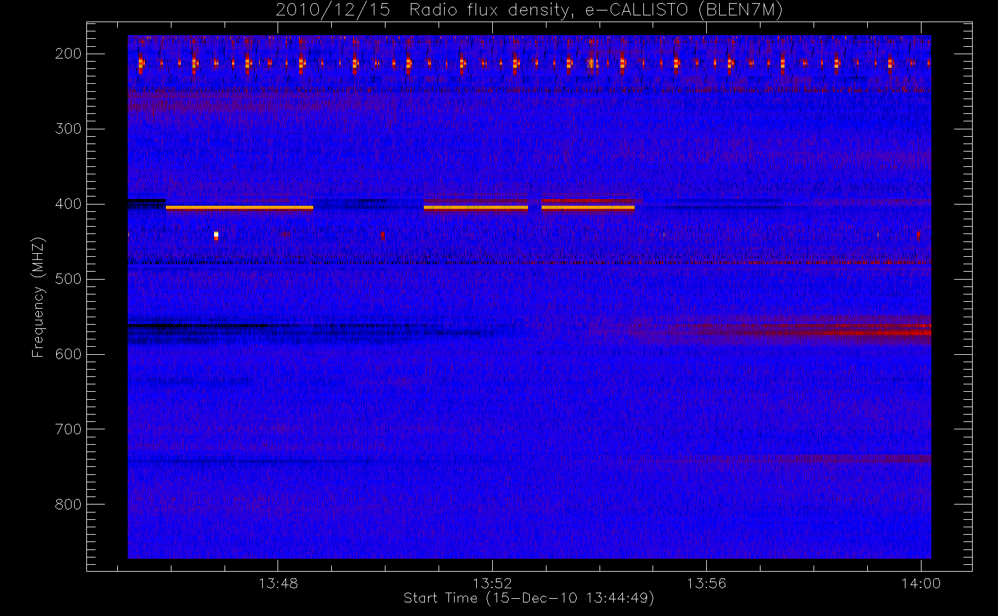Select the 200 frequency tick label
This screenshot has height=616, width=998.
point(68,54)
